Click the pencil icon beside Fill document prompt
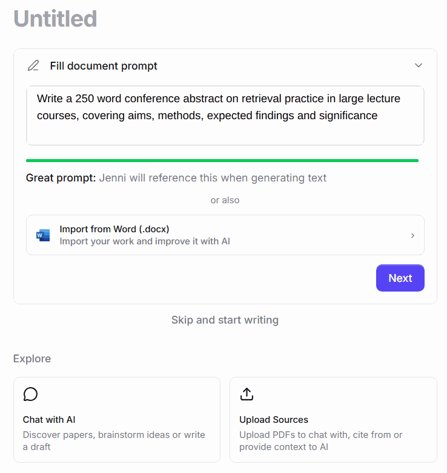This screenshot has height=473, width=447. coord(33,65)
